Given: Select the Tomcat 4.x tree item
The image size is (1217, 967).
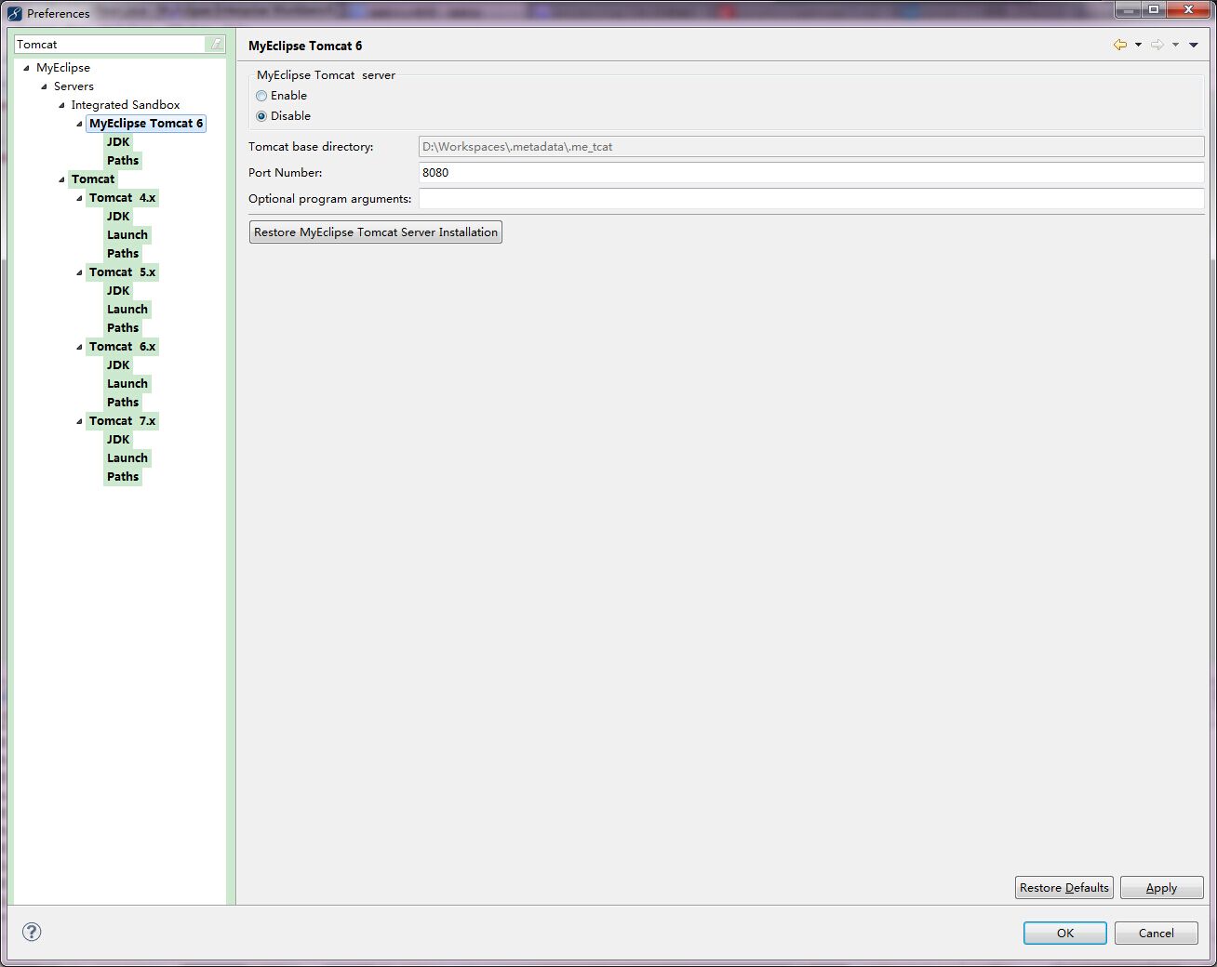Looking at the screenshot, I should (x=123, y=197).
